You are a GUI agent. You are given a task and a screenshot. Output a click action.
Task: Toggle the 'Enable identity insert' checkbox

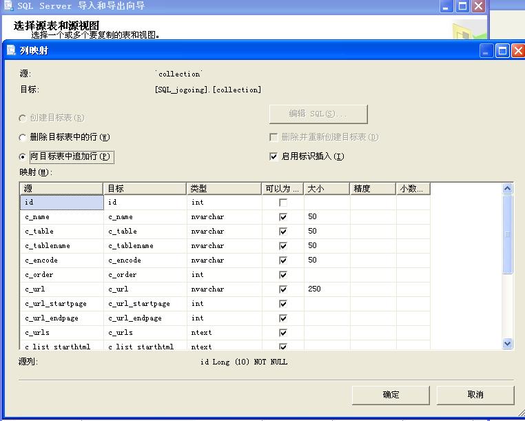pos(274,156)
